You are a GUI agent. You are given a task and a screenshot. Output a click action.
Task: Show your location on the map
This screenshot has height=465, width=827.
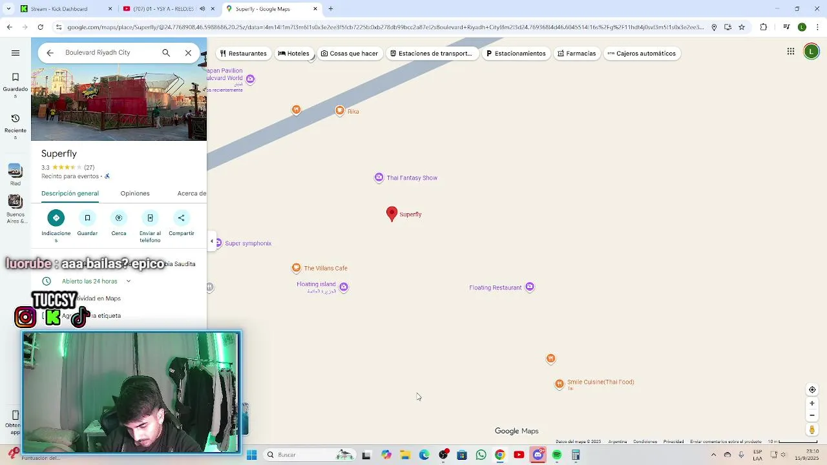point(812,389)
